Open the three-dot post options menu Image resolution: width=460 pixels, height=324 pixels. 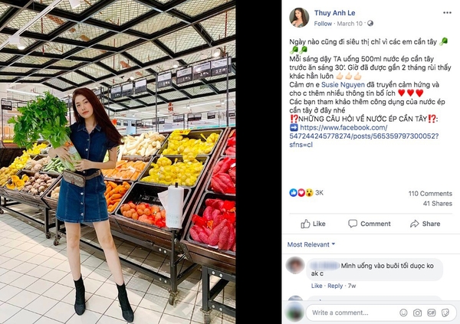[447, 12]
